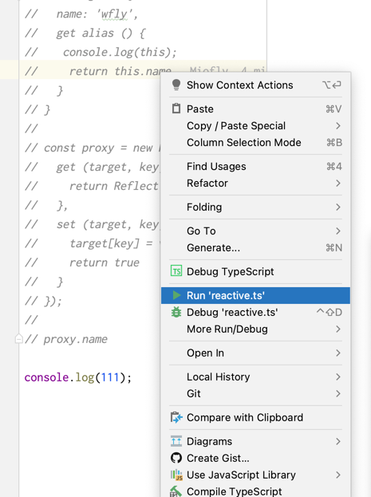This screenshot has height=497, width=371.
Task: Expand Copy / Paste Special submenu arrow
Action: pos(338,126)
